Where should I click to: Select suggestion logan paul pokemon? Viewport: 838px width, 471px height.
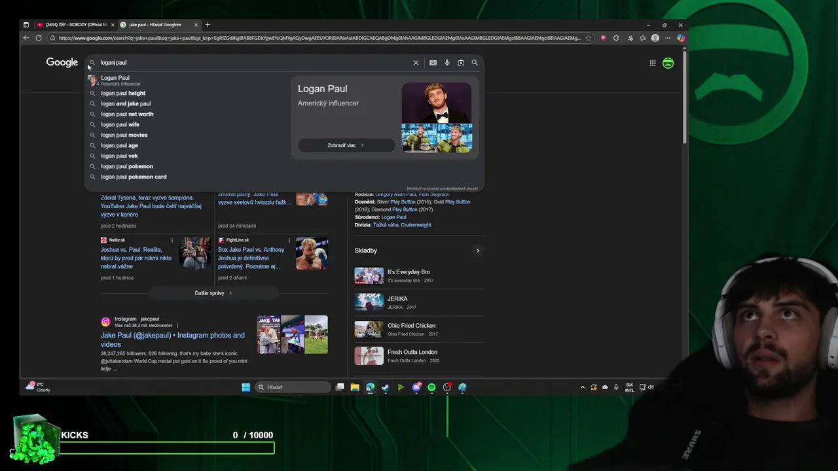pos(187,166)
